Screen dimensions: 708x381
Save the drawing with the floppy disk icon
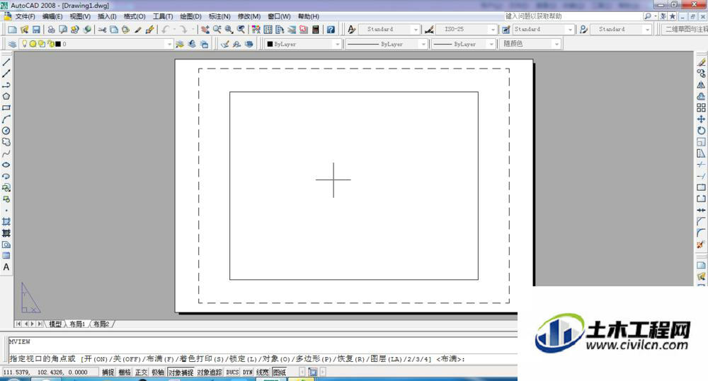36,29
